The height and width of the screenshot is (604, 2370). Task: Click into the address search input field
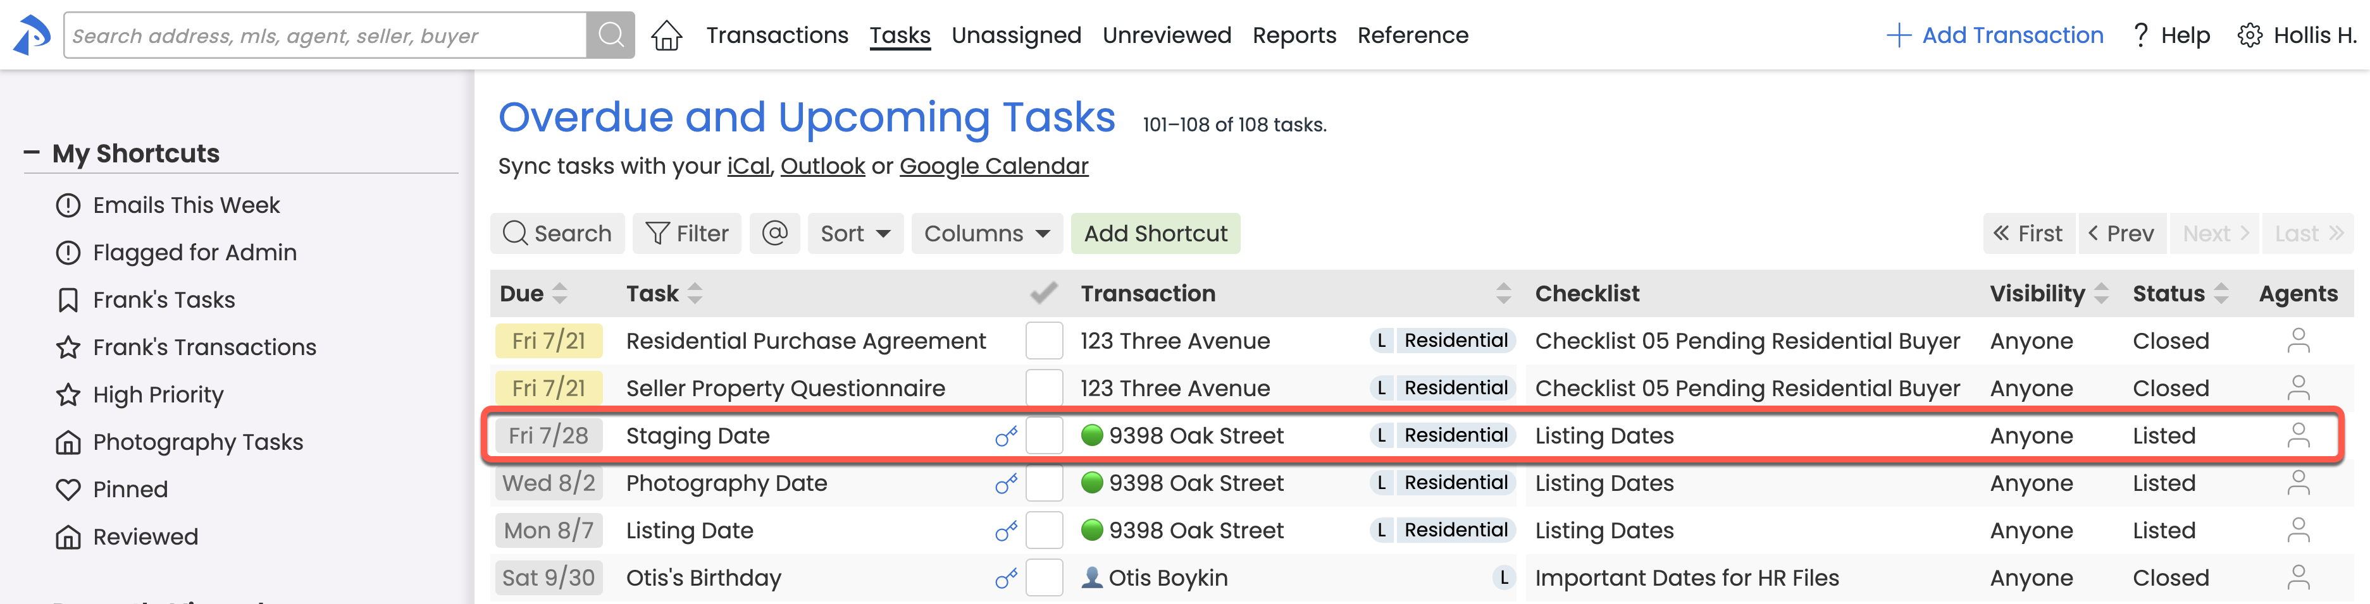pyautogui.click(x=325, y=36)
